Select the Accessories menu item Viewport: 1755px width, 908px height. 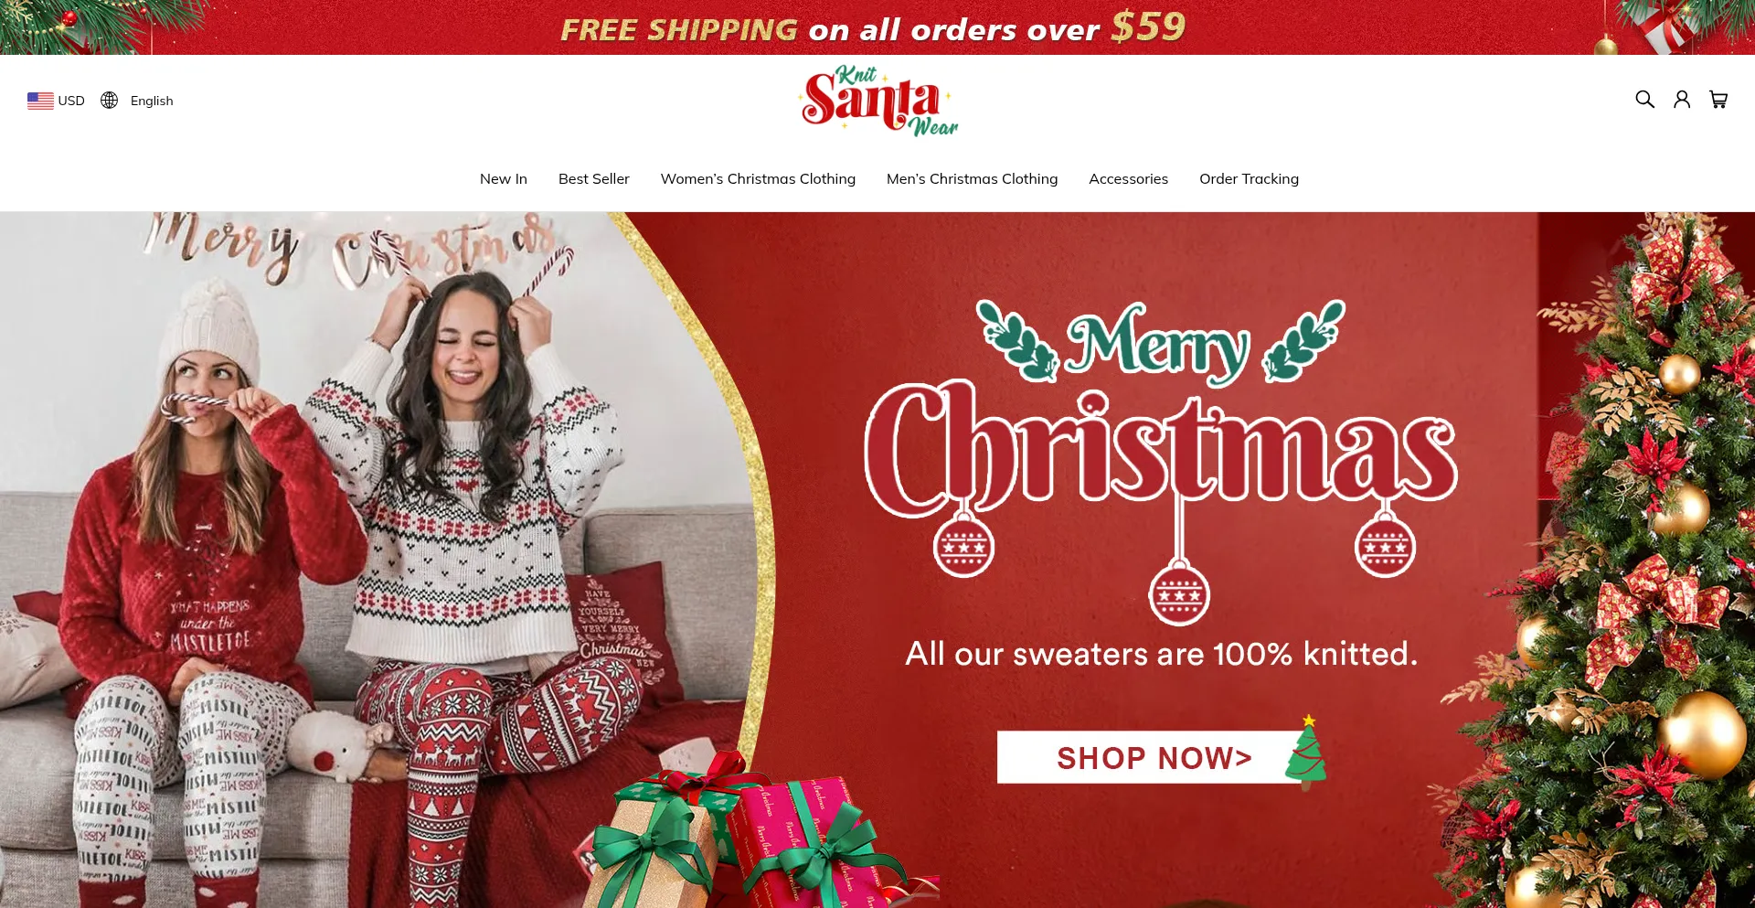[x=1128, y=179]
